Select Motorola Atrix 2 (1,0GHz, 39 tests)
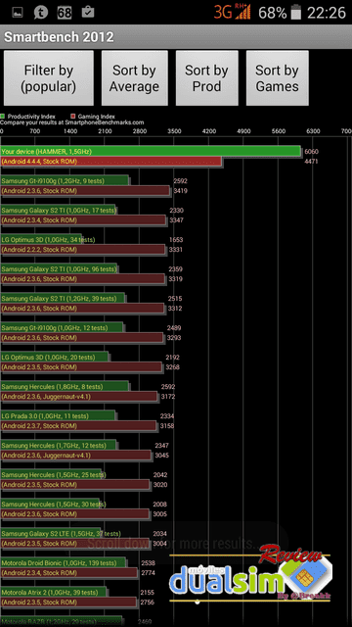352x627 pixels. [54, 593]
